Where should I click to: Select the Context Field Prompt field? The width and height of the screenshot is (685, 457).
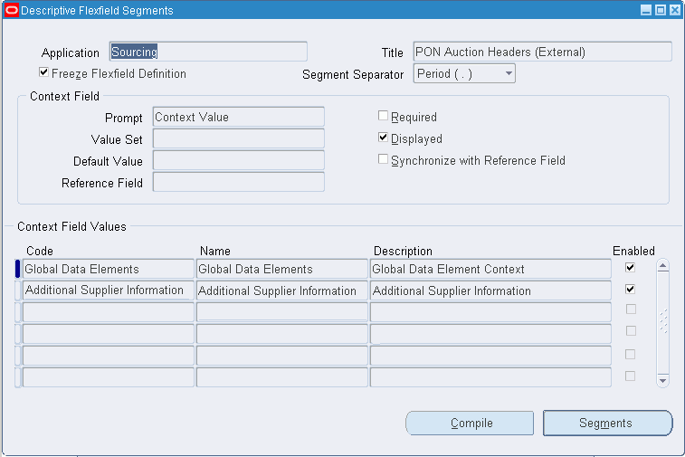[238, 117]
